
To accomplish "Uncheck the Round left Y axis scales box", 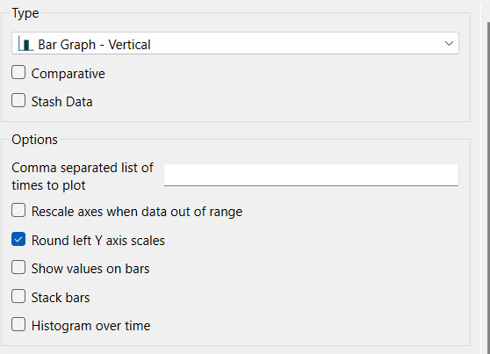I will point(18,239).
